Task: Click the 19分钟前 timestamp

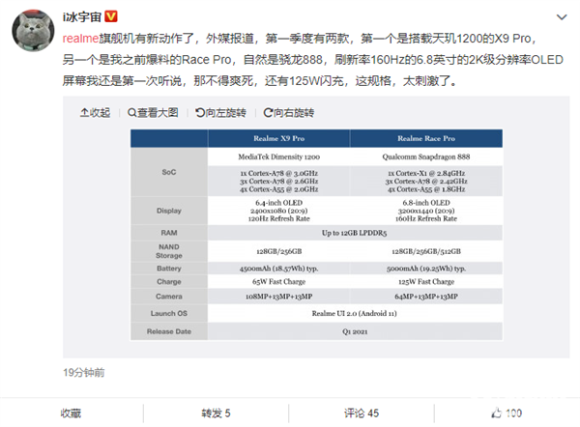Action: click(x=84, y=372)
